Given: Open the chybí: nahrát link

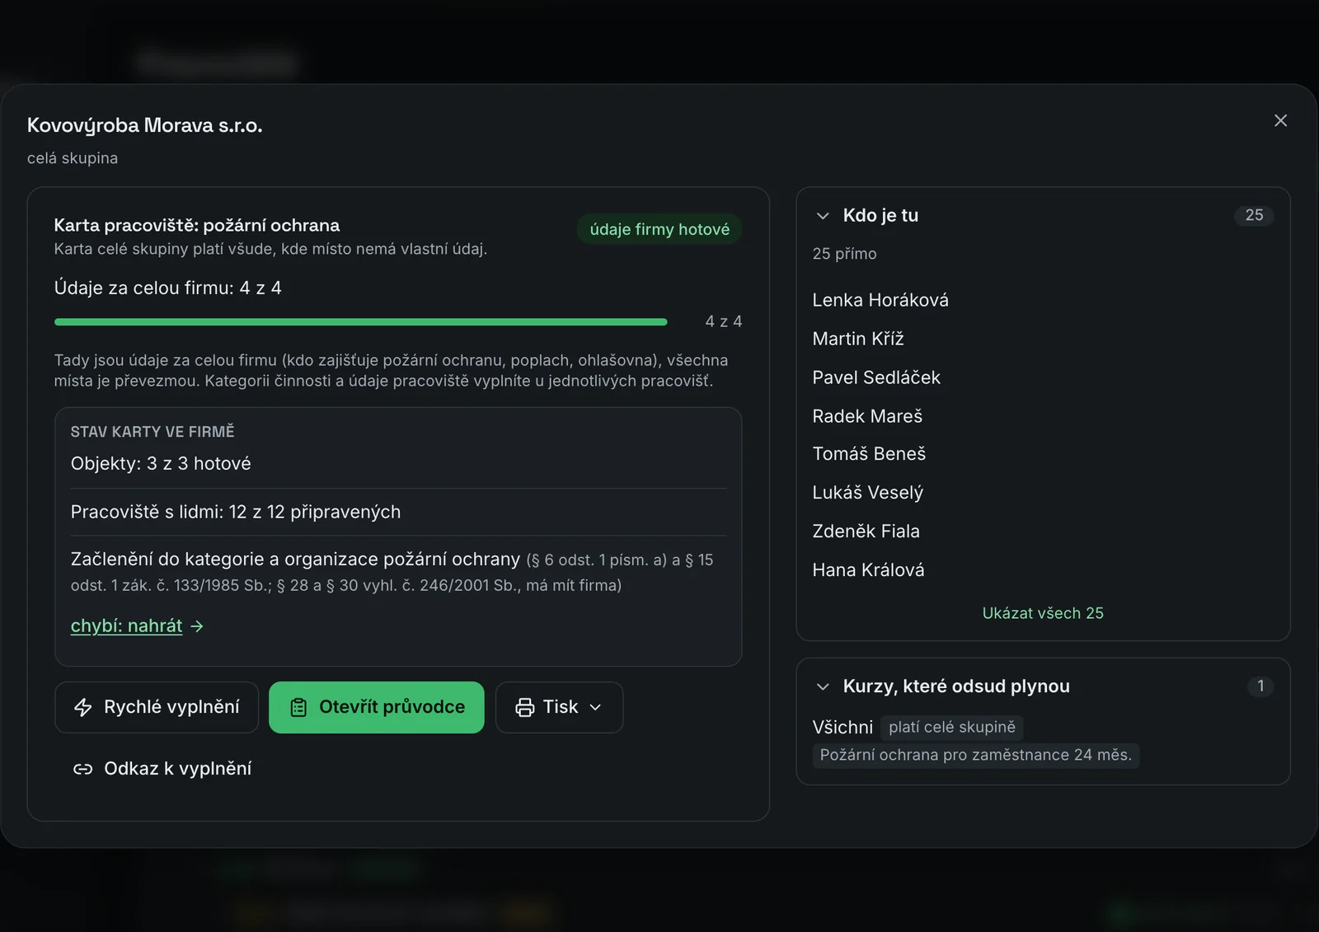Looking at the screenshot, I should (127, 626).
